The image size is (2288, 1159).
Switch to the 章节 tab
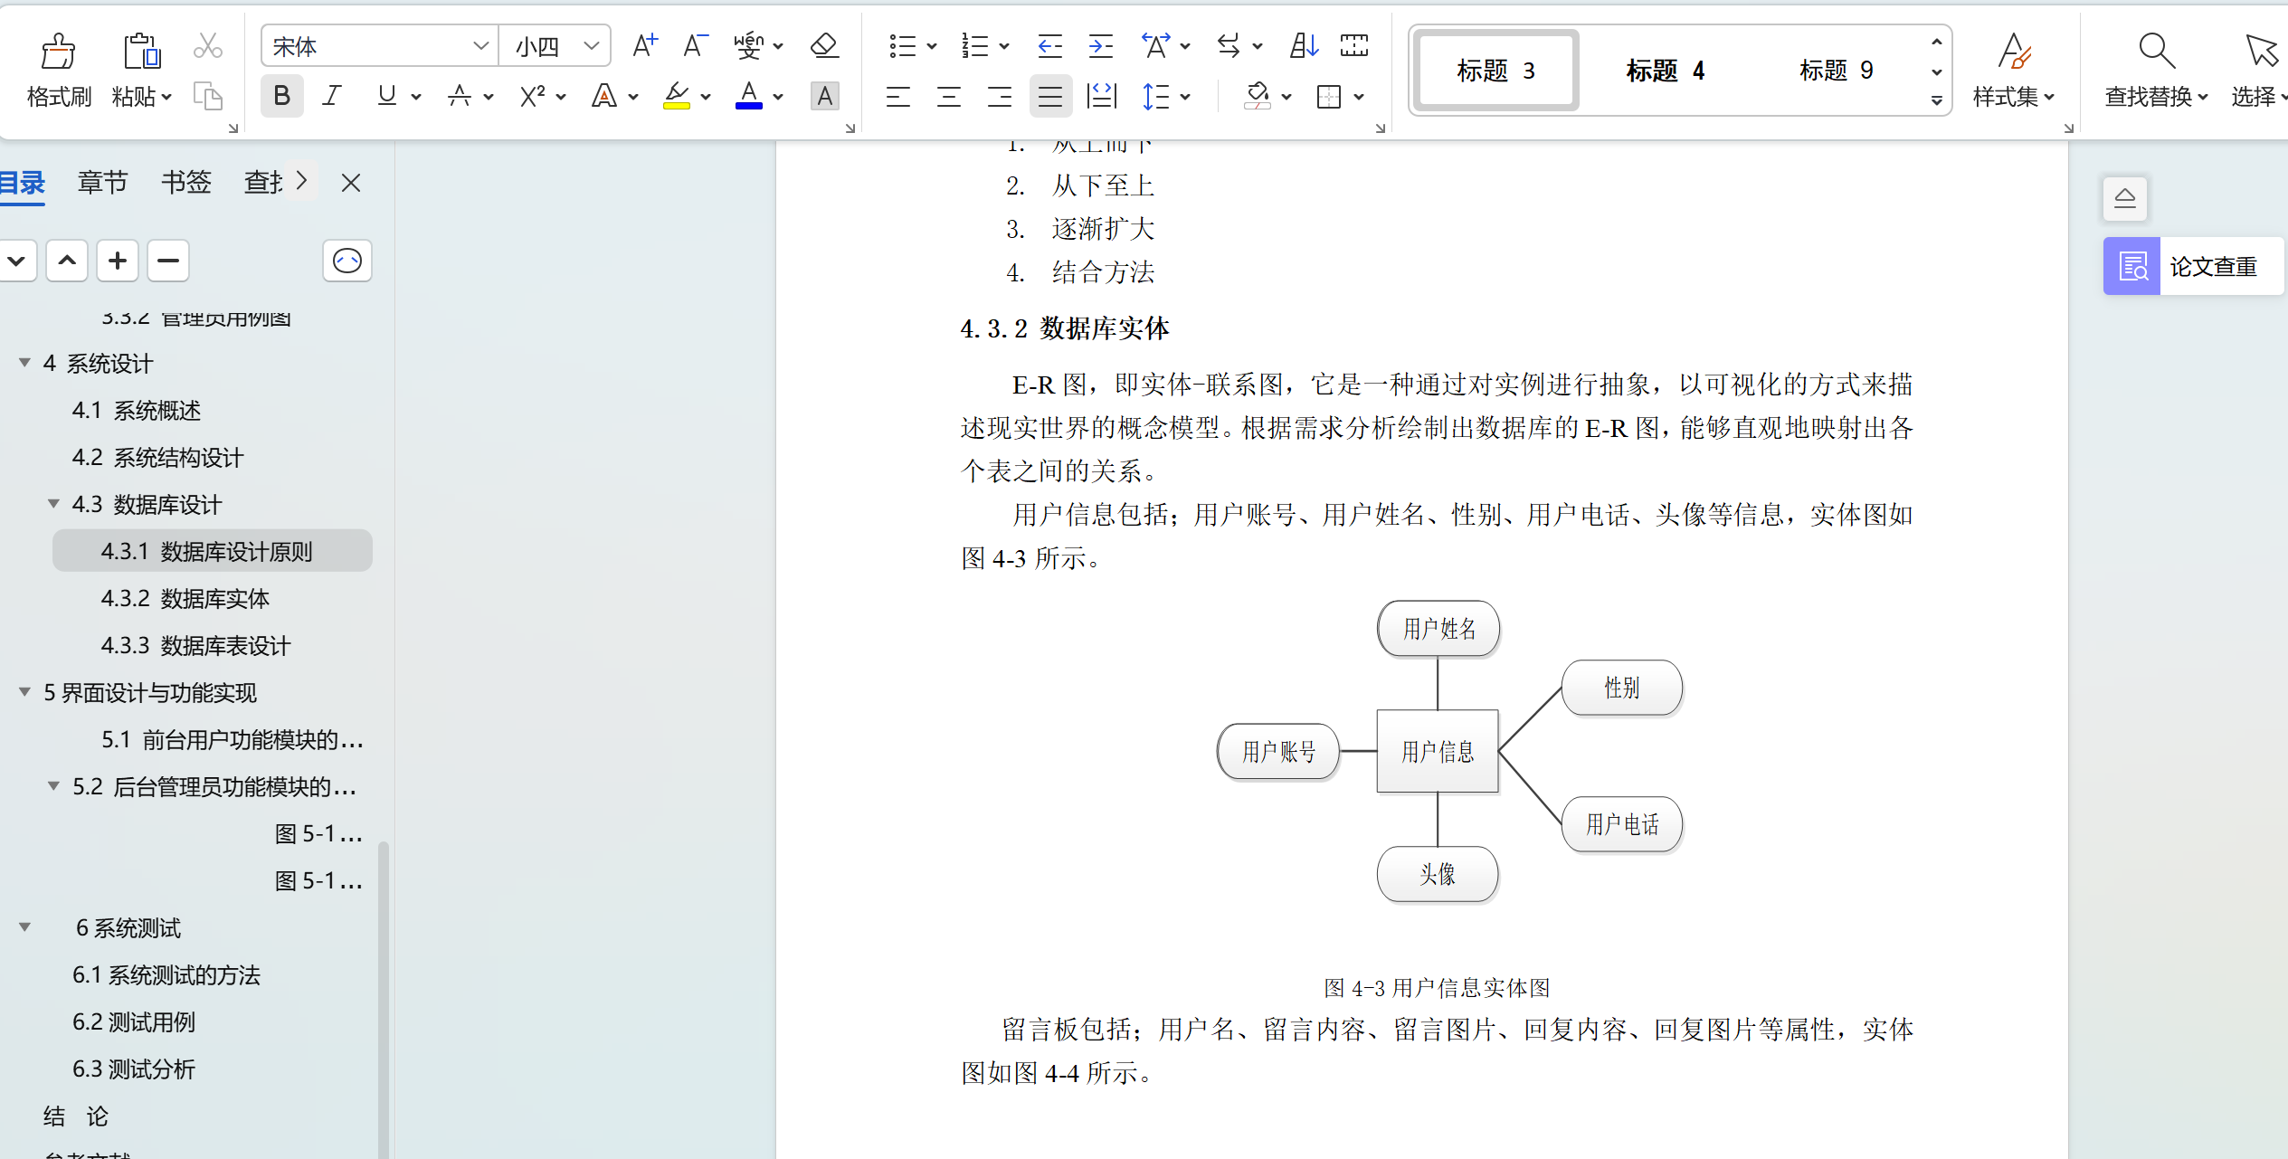pyautogui.click(x=102, y=183)
